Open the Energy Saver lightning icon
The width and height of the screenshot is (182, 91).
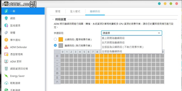tap(6, 76)
